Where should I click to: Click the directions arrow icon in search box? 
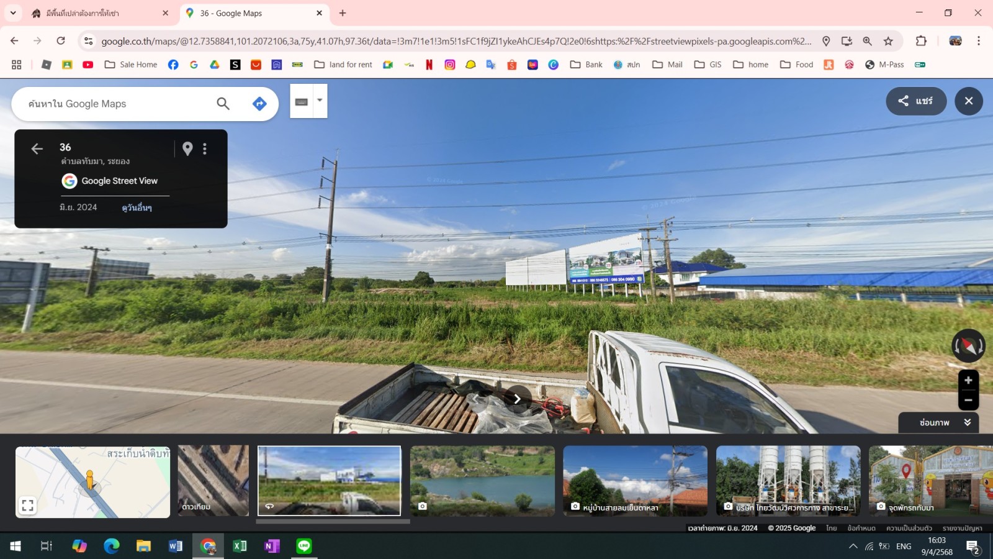coord(259,104)
